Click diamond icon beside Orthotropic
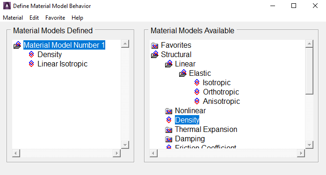This screenshot has width=326, height=175. pyautogui.click(x=197, y=92)
